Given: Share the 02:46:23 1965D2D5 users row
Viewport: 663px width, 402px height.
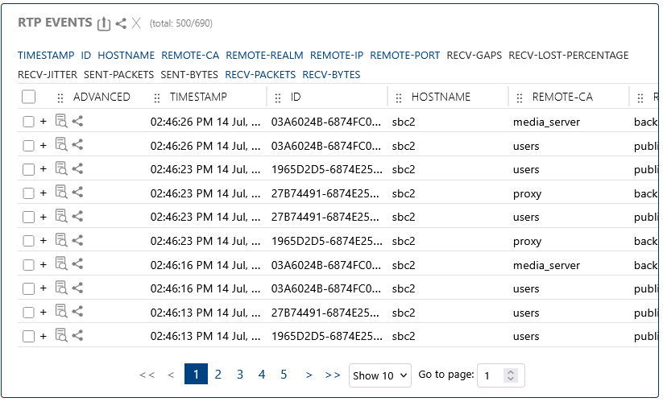Looking at the screenshot, I should pyautogui.click(x=77, y=168).
